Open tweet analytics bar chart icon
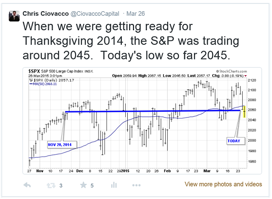This screenshot has height=199, width=272. click(114, 185)
